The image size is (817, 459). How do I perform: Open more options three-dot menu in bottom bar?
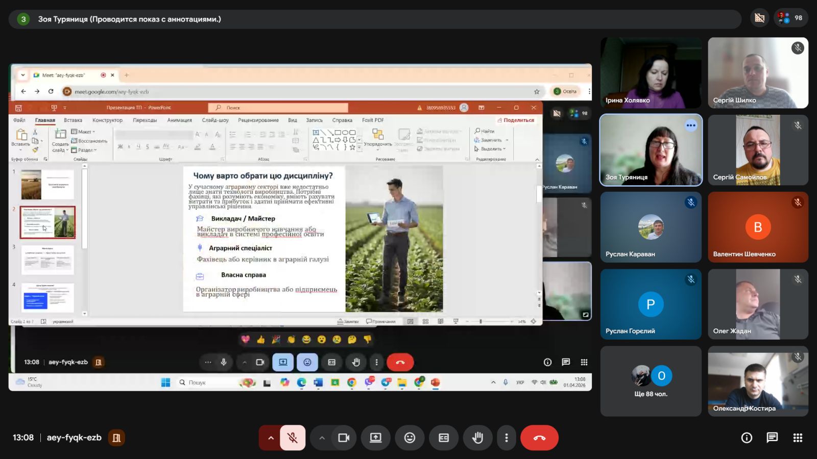(x=507, y=438)
